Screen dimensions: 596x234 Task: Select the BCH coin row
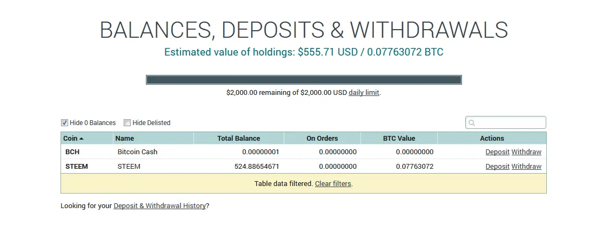303,152
